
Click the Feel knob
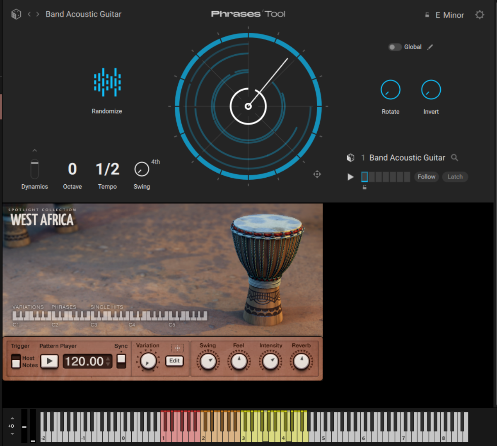pos(239,361)
